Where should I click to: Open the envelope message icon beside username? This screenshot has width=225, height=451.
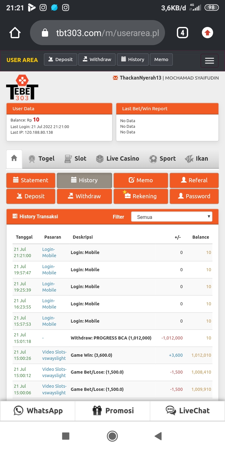pyautogui.click(x=115, y=78)
